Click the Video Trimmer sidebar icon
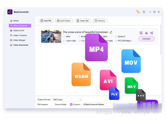Screen dimensions: 167x121 pos(11,35)
